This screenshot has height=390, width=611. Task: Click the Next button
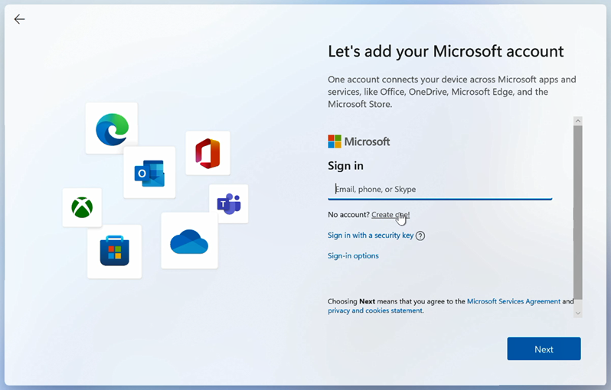pos(544,349)
